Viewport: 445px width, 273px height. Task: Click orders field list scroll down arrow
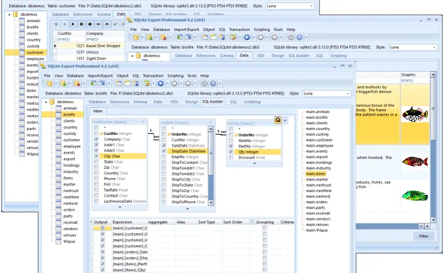pos(210,203)
